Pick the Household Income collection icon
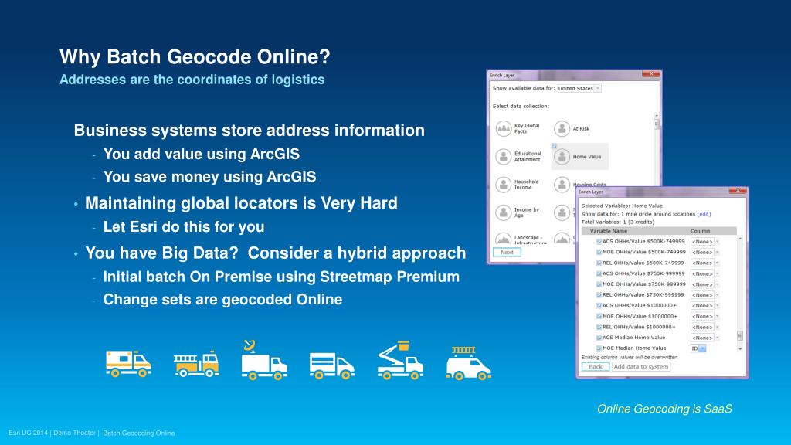The image size is (791, 445). pos(504,185)
